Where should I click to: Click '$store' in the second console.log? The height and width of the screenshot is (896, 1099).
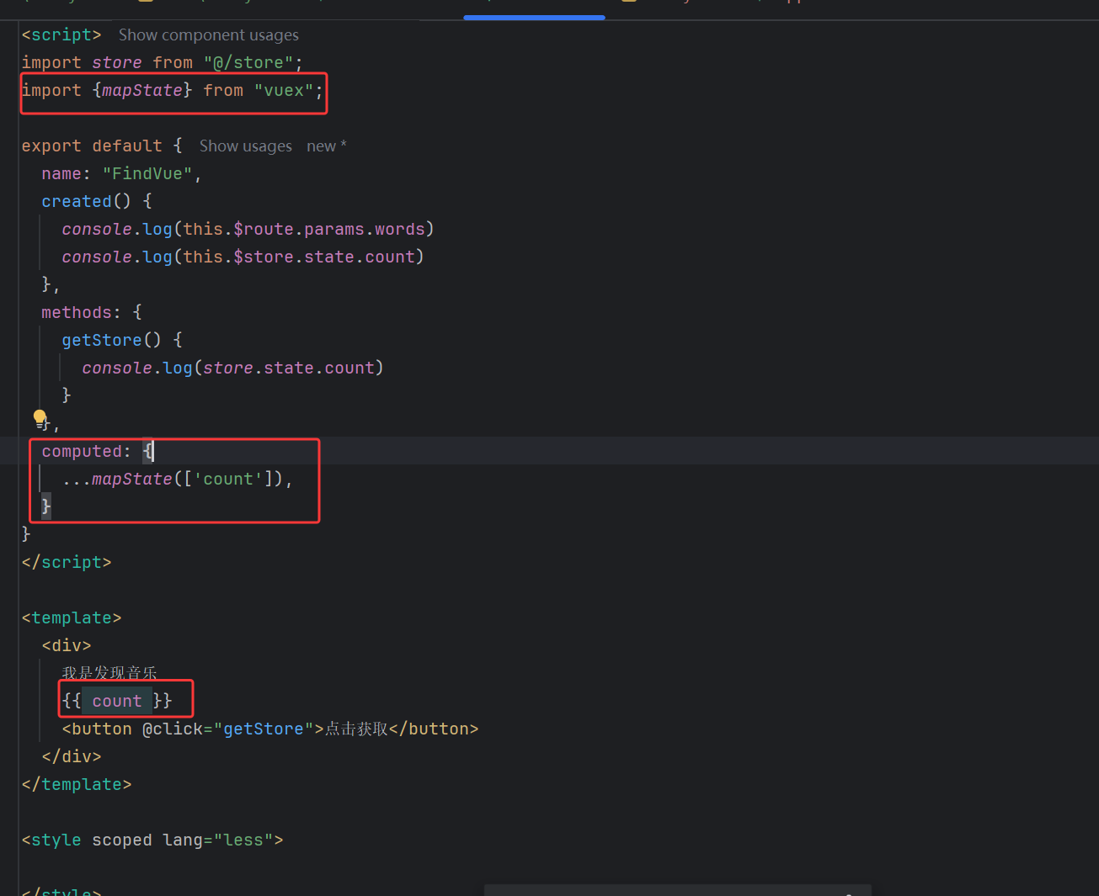(264, 257)
